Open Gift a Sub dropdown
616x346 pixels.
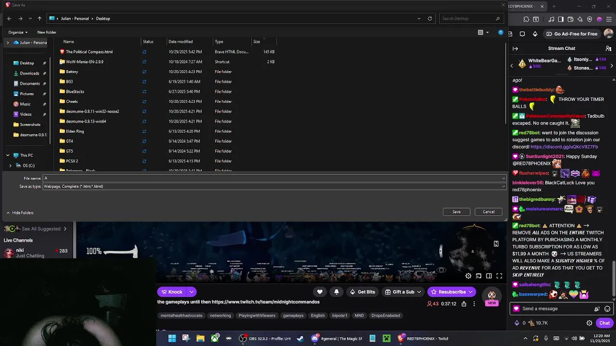coord(419,292)
